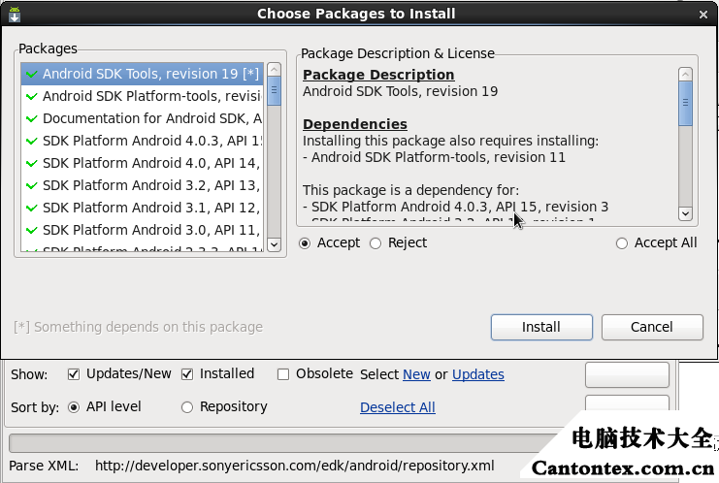The height and width of the screenshot is (483, 719).
Task: Click Packages list scrollbar down arrow
Action: tap(274, 244)
